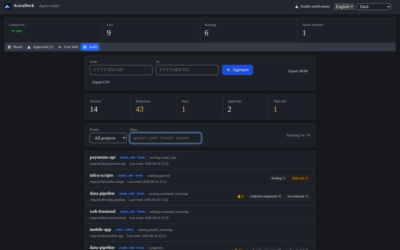Click Export CSV
Viewport: 400px width, 250px height.
(x=101, y=82)
